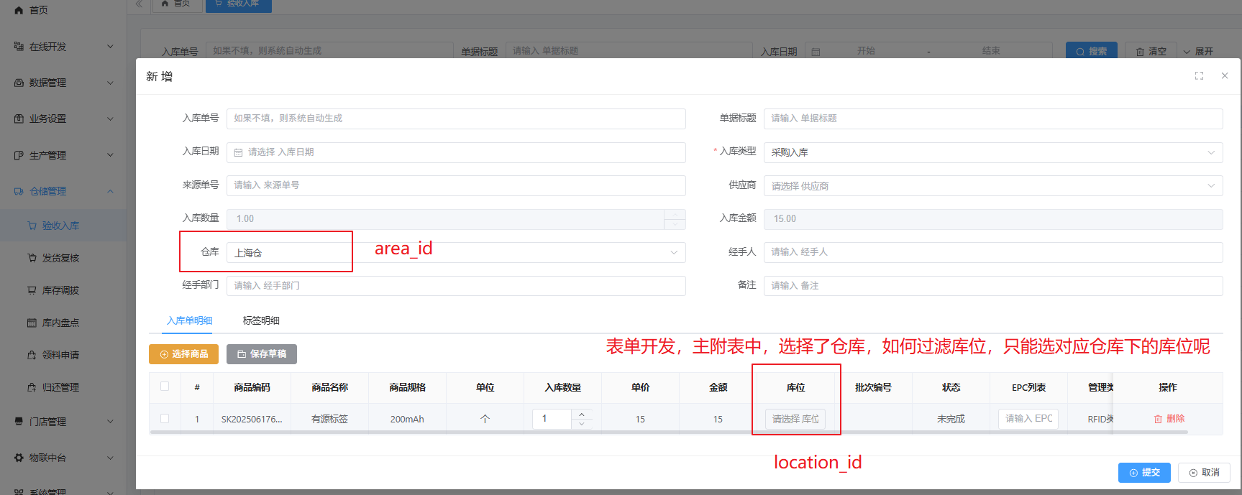
Task: Click the 200mAh specification cell
Action: 407,419
